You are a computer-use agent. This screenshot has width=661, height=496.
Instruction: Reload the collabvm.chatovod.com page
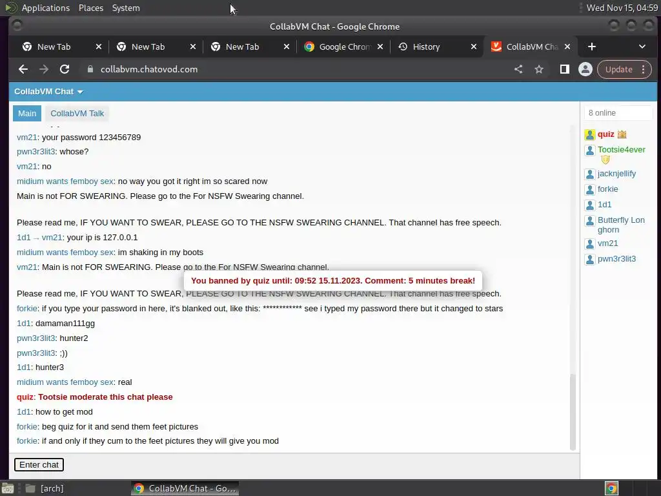[65, 69]
